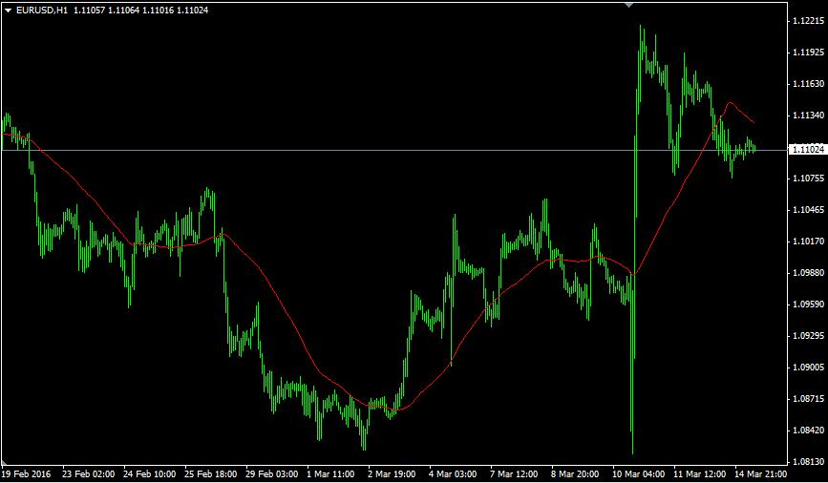Click price label 1.09880 on the scale

click(809, 273)
